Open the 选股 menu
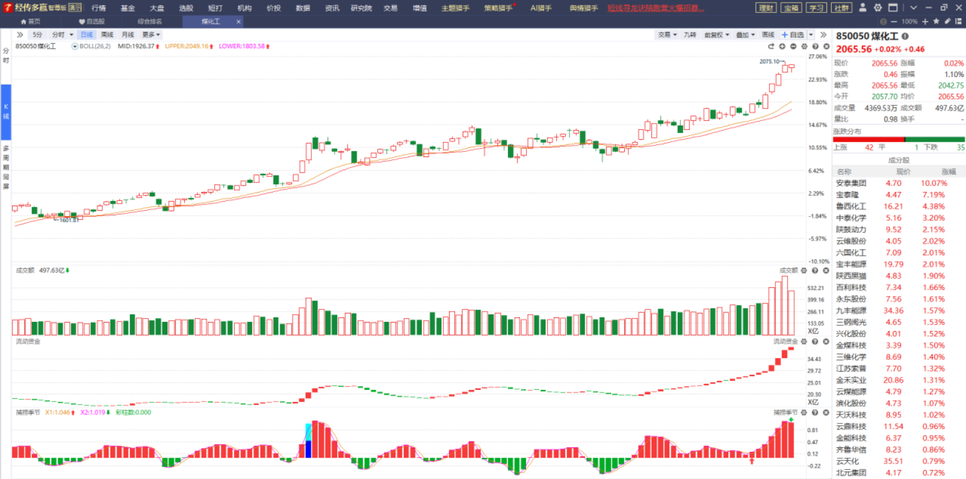The width and height of the screenshot is (966, 479). coord(186,8)
